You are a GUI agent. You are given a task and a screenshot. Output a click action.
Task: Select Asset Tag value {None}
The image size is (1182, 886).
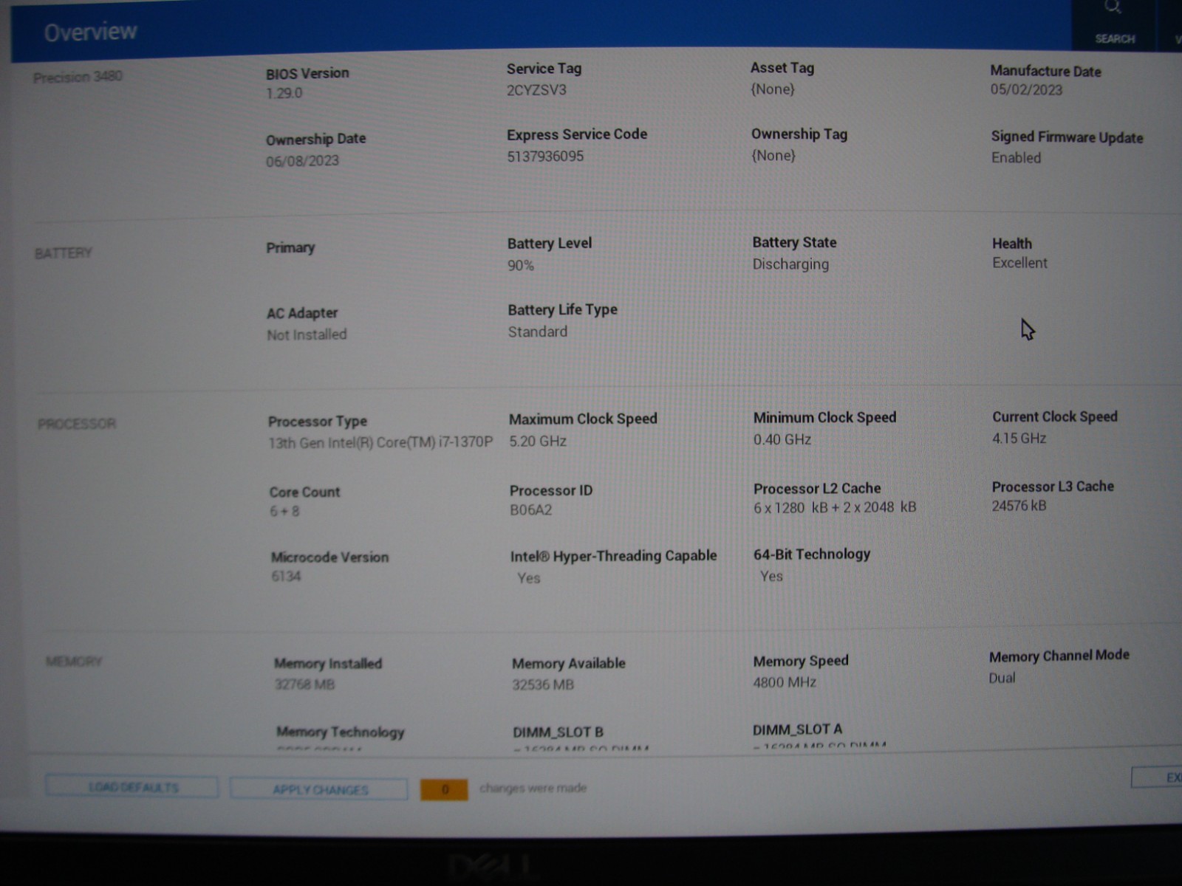coord(773,89)
